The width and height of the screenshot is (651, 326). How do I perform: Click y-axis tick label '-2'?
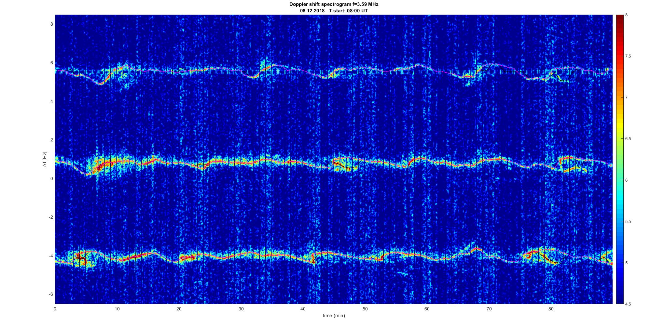pos(50,217)
